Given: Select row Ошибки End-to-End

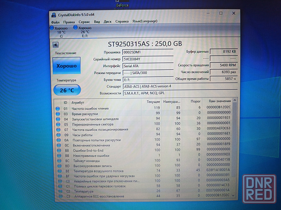Looking at the screenshot, I should (x=143, y=150).
